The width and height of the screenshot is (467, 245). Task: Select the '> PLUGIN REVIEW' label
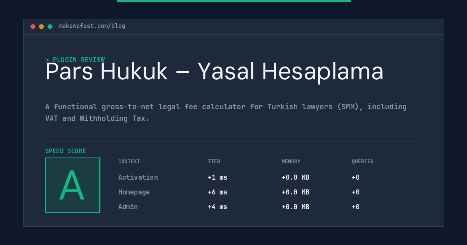(75, 60)
